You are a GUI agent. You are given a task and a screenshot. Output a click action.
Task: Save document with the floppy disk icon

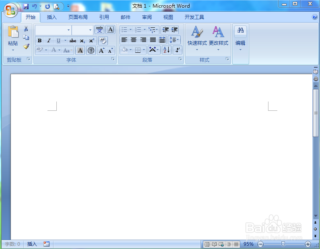(x=26, y=6)
